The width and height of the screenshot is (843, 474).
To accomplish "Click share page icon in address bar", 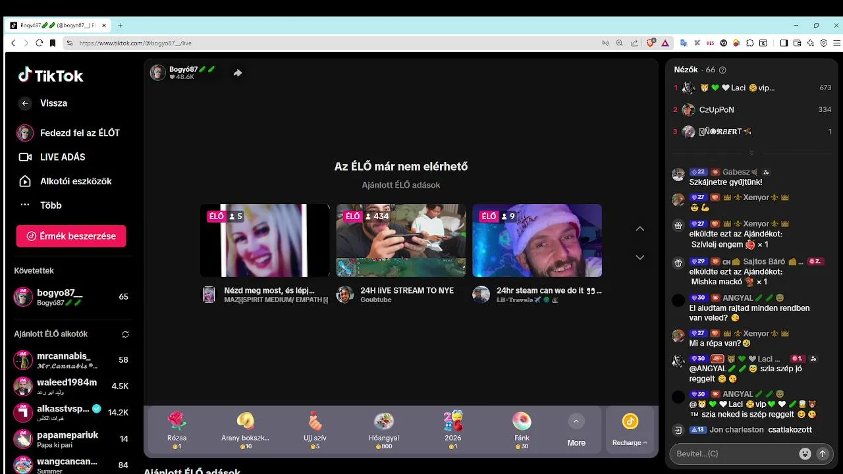I will click(634, 43).
